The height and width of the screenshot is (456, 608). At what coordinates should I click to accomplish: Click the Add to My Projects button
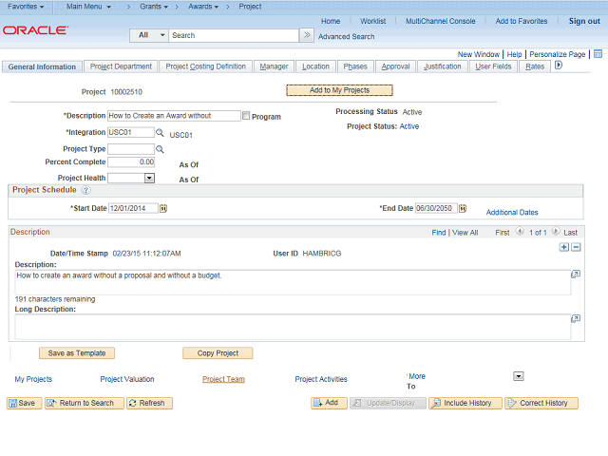click(x=340, y=90)
